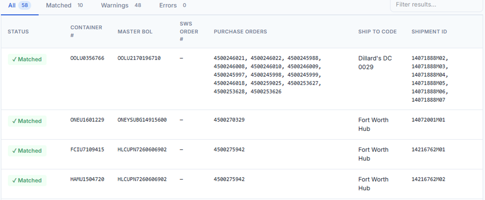Screen dimensions: 485x200
Task: Open the Matched tab
Action: tap(64, 5)
